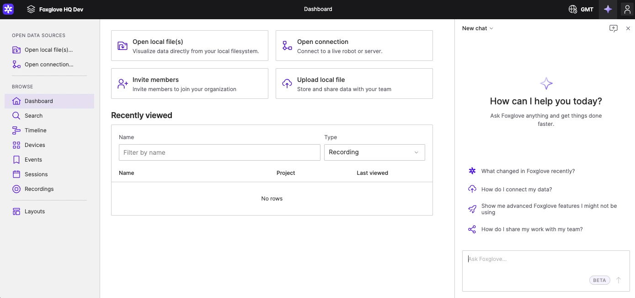Click suggestion How do I share my work
This screenshot has width=635, height=298.
pos(532,229)
